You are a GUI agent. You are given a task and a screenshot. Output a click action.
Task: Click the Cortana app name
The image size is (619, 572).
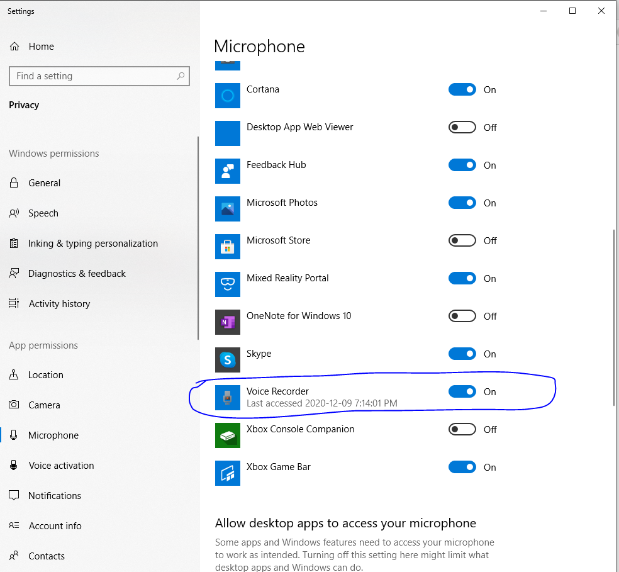coord(263,89)
